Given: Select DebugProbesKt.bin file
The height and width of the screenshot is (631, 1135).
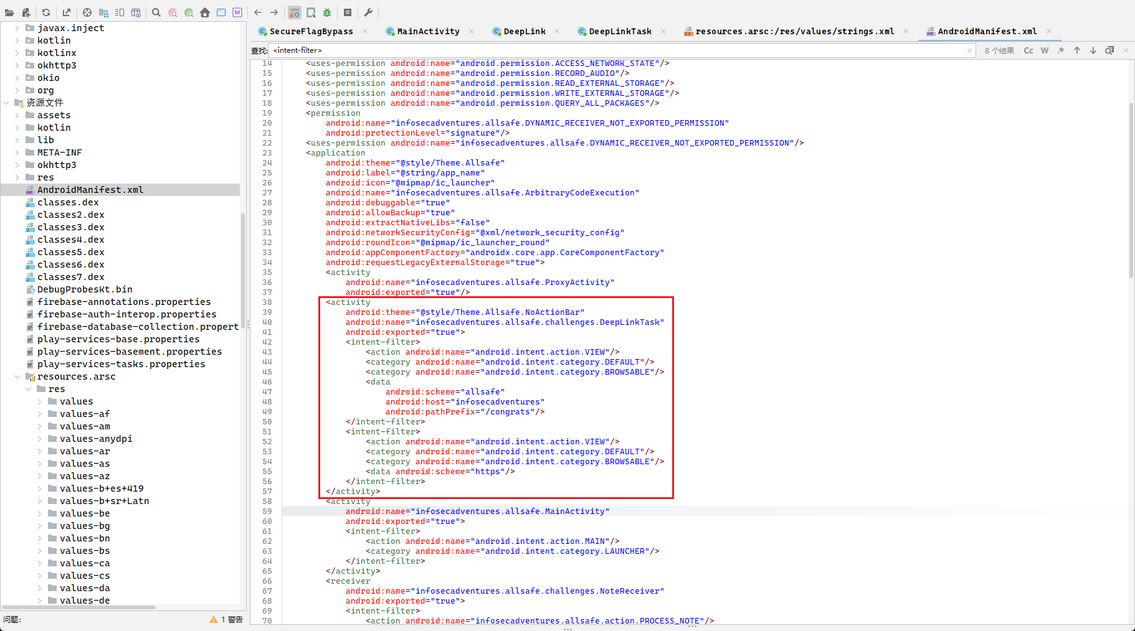Looking at the screenshot, I should pyautogui.click(x=84, y=289).
